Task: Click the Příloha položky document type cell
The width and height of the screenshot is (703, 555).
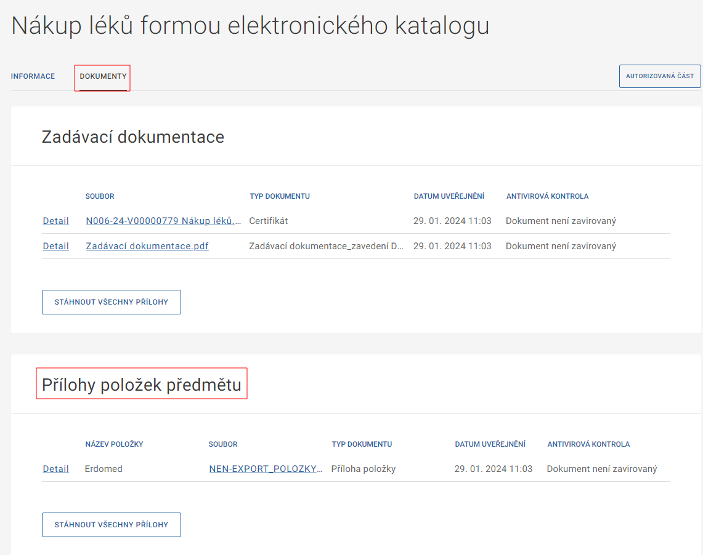Action: tap(363, 469)
